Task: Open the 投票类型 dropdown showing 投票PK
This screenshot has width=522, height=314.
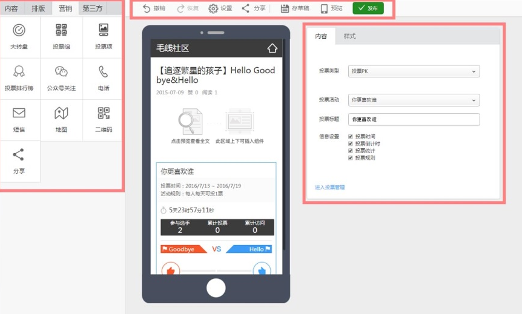Action: point(414,71)
